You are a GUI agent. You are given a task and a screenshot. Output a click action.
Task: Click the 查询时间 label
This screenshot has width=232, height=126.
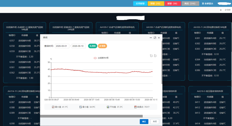[x=49, y=46]
